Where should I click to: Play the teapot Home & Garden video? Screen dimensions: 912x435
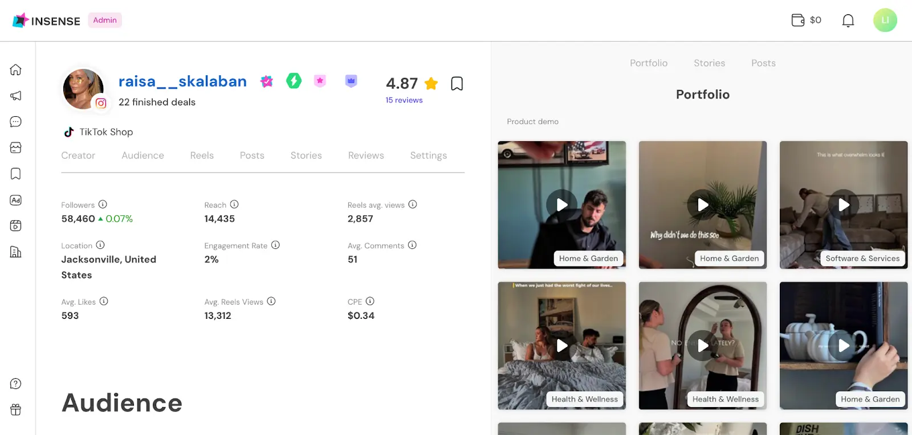pos(844,346)
